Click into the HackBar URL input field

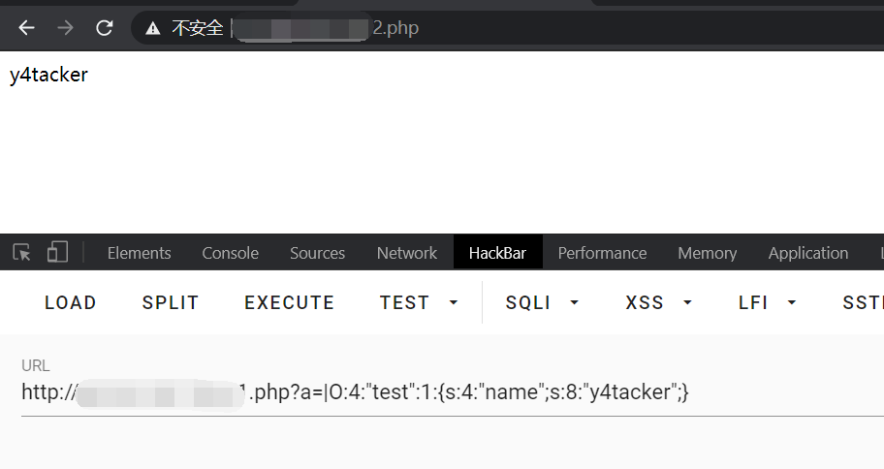(436, 392)
